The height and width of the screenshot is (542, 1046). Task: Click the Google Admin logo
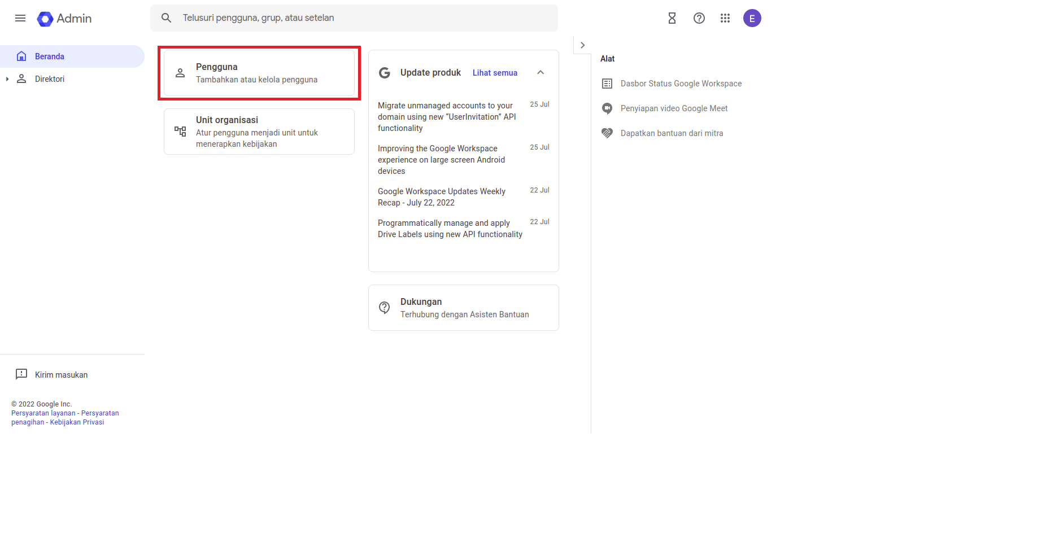pyautogui.click(x=64, y=19)
